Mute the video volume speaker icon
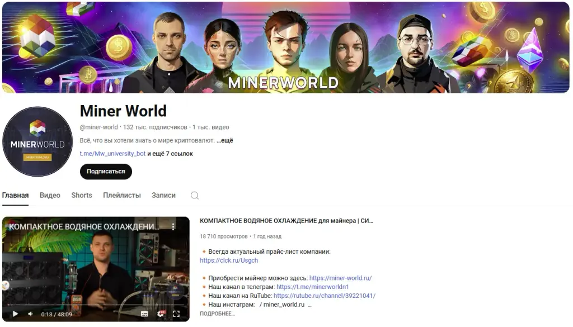 pos(30,314)
